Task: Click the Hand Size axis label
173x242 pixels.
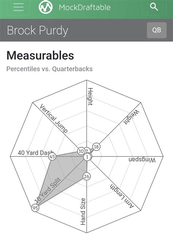Action: click(x=83, y=211)
